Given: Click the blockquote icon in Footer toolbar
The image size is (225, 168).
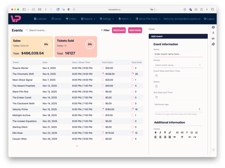Looking at the screenshot, I should [175, 137].
